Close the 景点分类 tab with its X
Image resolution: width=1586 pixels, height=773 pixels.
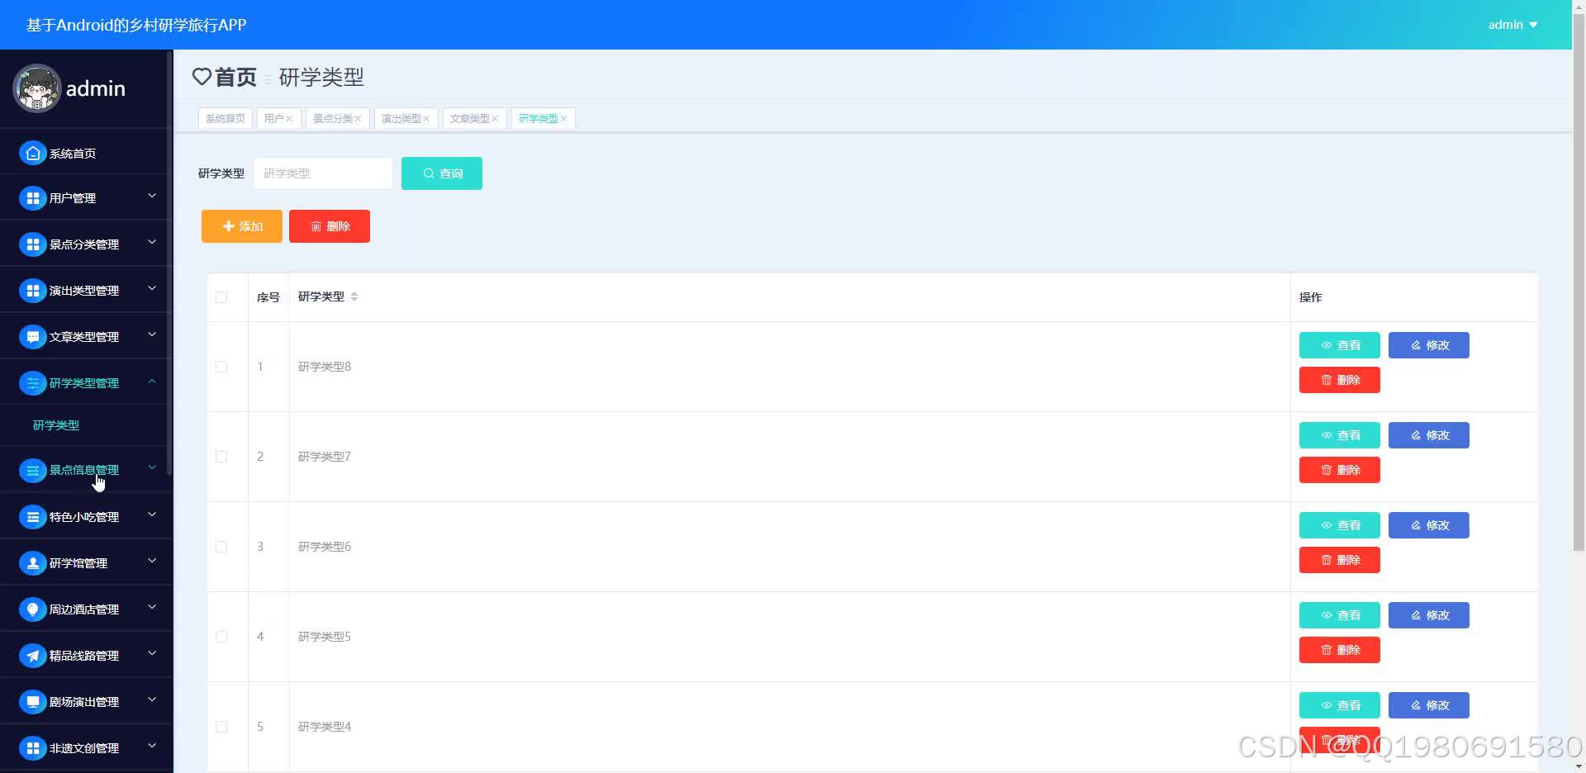point(358,119)
